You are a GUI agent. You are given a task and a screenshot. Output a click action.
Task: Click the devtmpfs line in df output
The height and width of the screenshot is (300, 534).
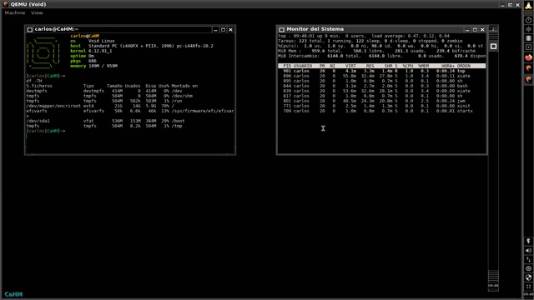click(x=104, y=91)
